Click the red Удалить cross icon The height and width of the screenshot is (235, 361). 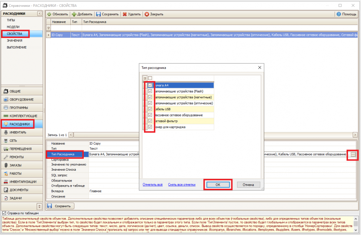(x=125, y=14)
